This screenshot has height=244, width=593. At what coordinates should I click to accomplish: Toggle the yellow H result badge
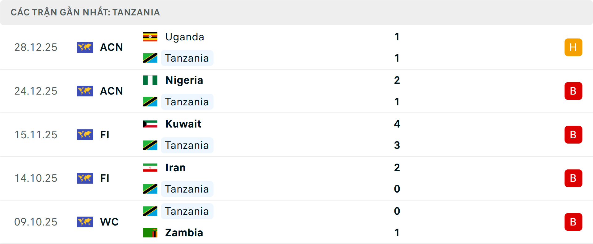click(573, 47)
